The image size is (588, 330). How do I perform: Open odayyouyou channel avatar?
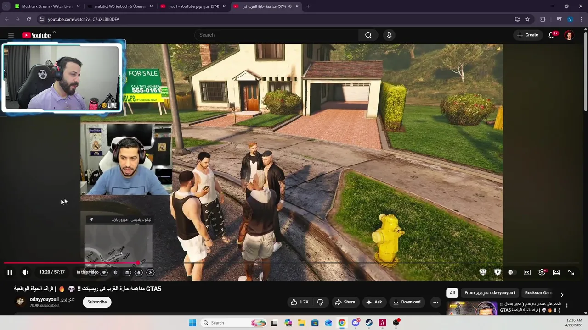(x=20, y=302)
